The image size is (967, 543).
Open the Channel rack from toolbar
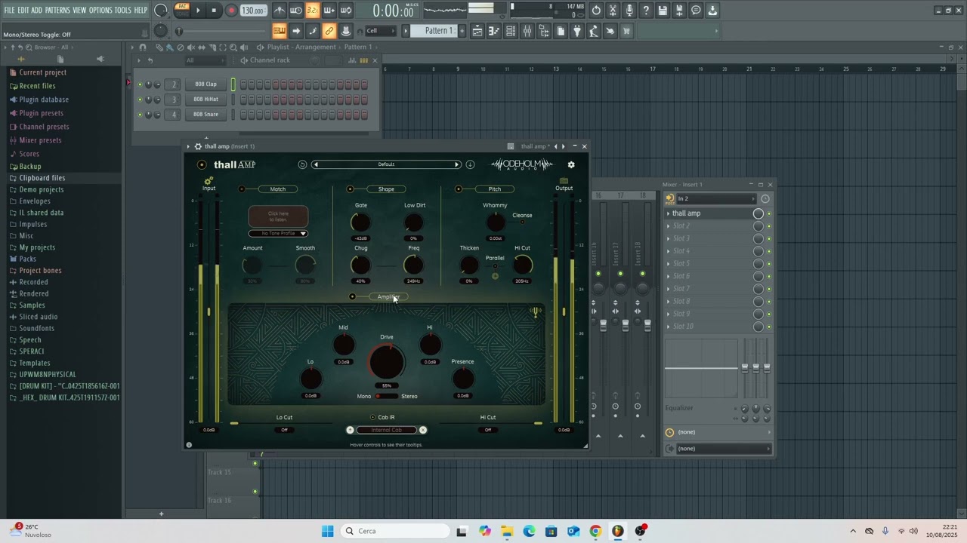(x=511, y=31)
